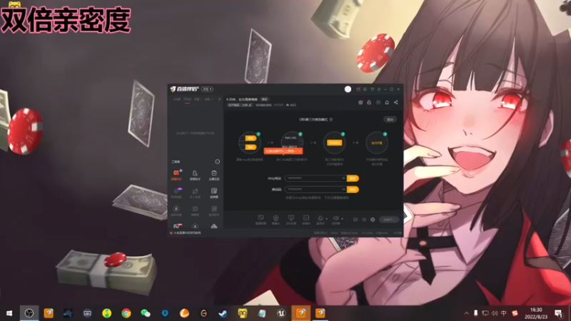Open the toolbox bottom-row tool with red badge
Screen dimensions: 571x321
176,226
